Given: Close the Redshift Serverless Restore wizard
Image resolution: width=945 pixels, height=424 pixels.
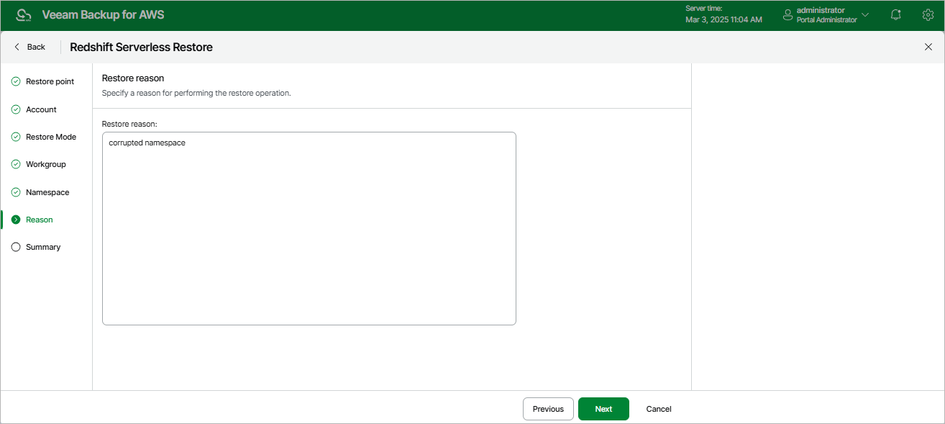Looking at the screenshot, I should [x=928, y=47].
